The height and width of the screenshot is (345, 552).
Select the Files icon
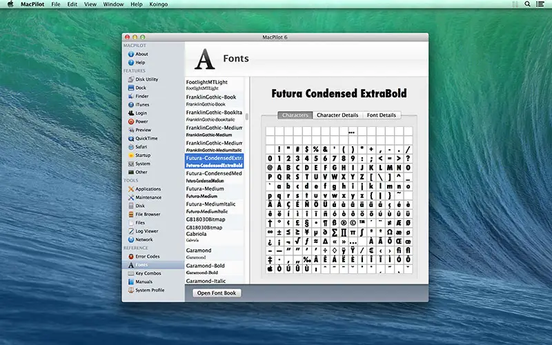click(x=131, y=223)
